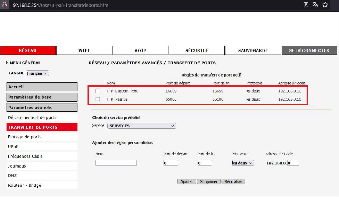
Task: Expand the -SERVICES- predefined service dropdown
Action: tap(142, 126)
